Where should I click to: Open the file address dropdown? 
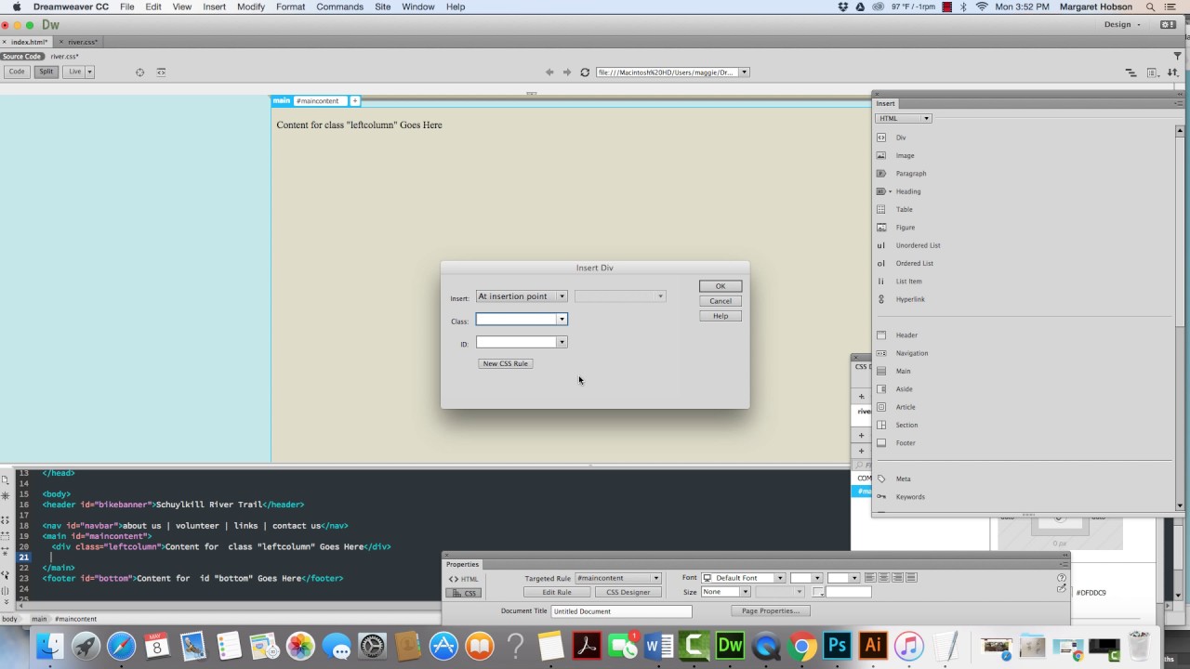coord(744,72)
